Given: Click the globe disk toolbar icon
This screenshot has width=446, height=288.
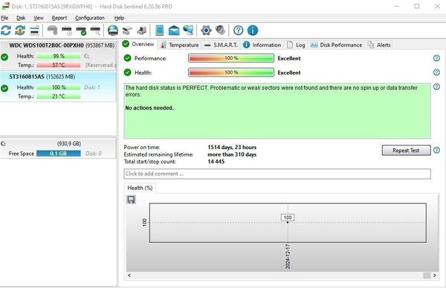Looking at the screenshot, I should (113, 30).
